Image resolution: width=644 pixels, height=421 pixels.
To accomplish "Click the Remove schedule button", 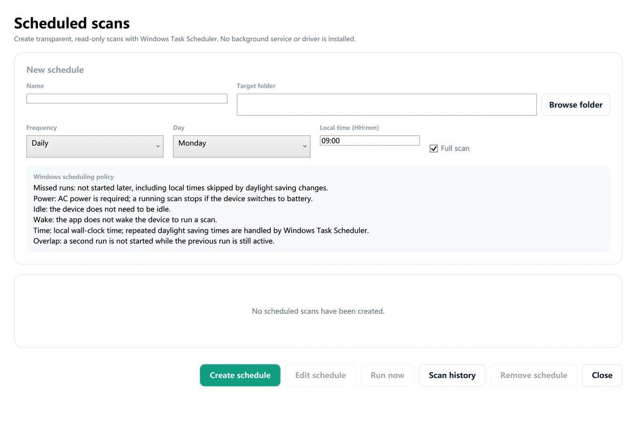I will click(x=533, y=375).
